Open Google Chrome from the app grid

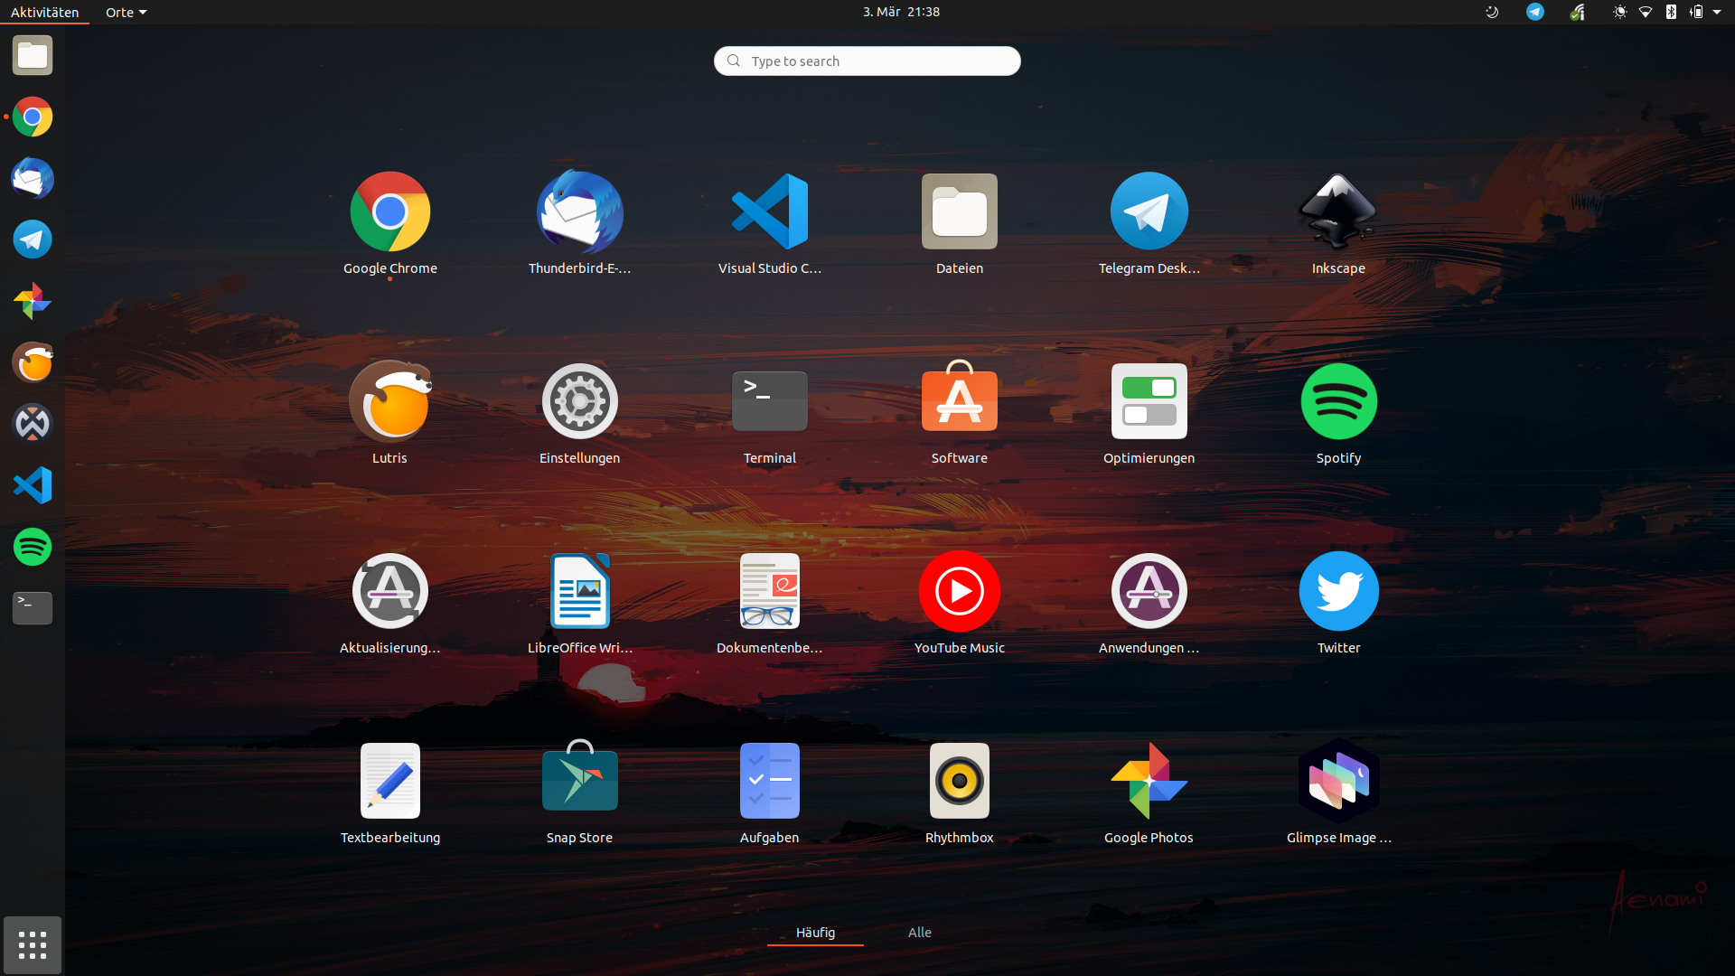pos(390,211)
